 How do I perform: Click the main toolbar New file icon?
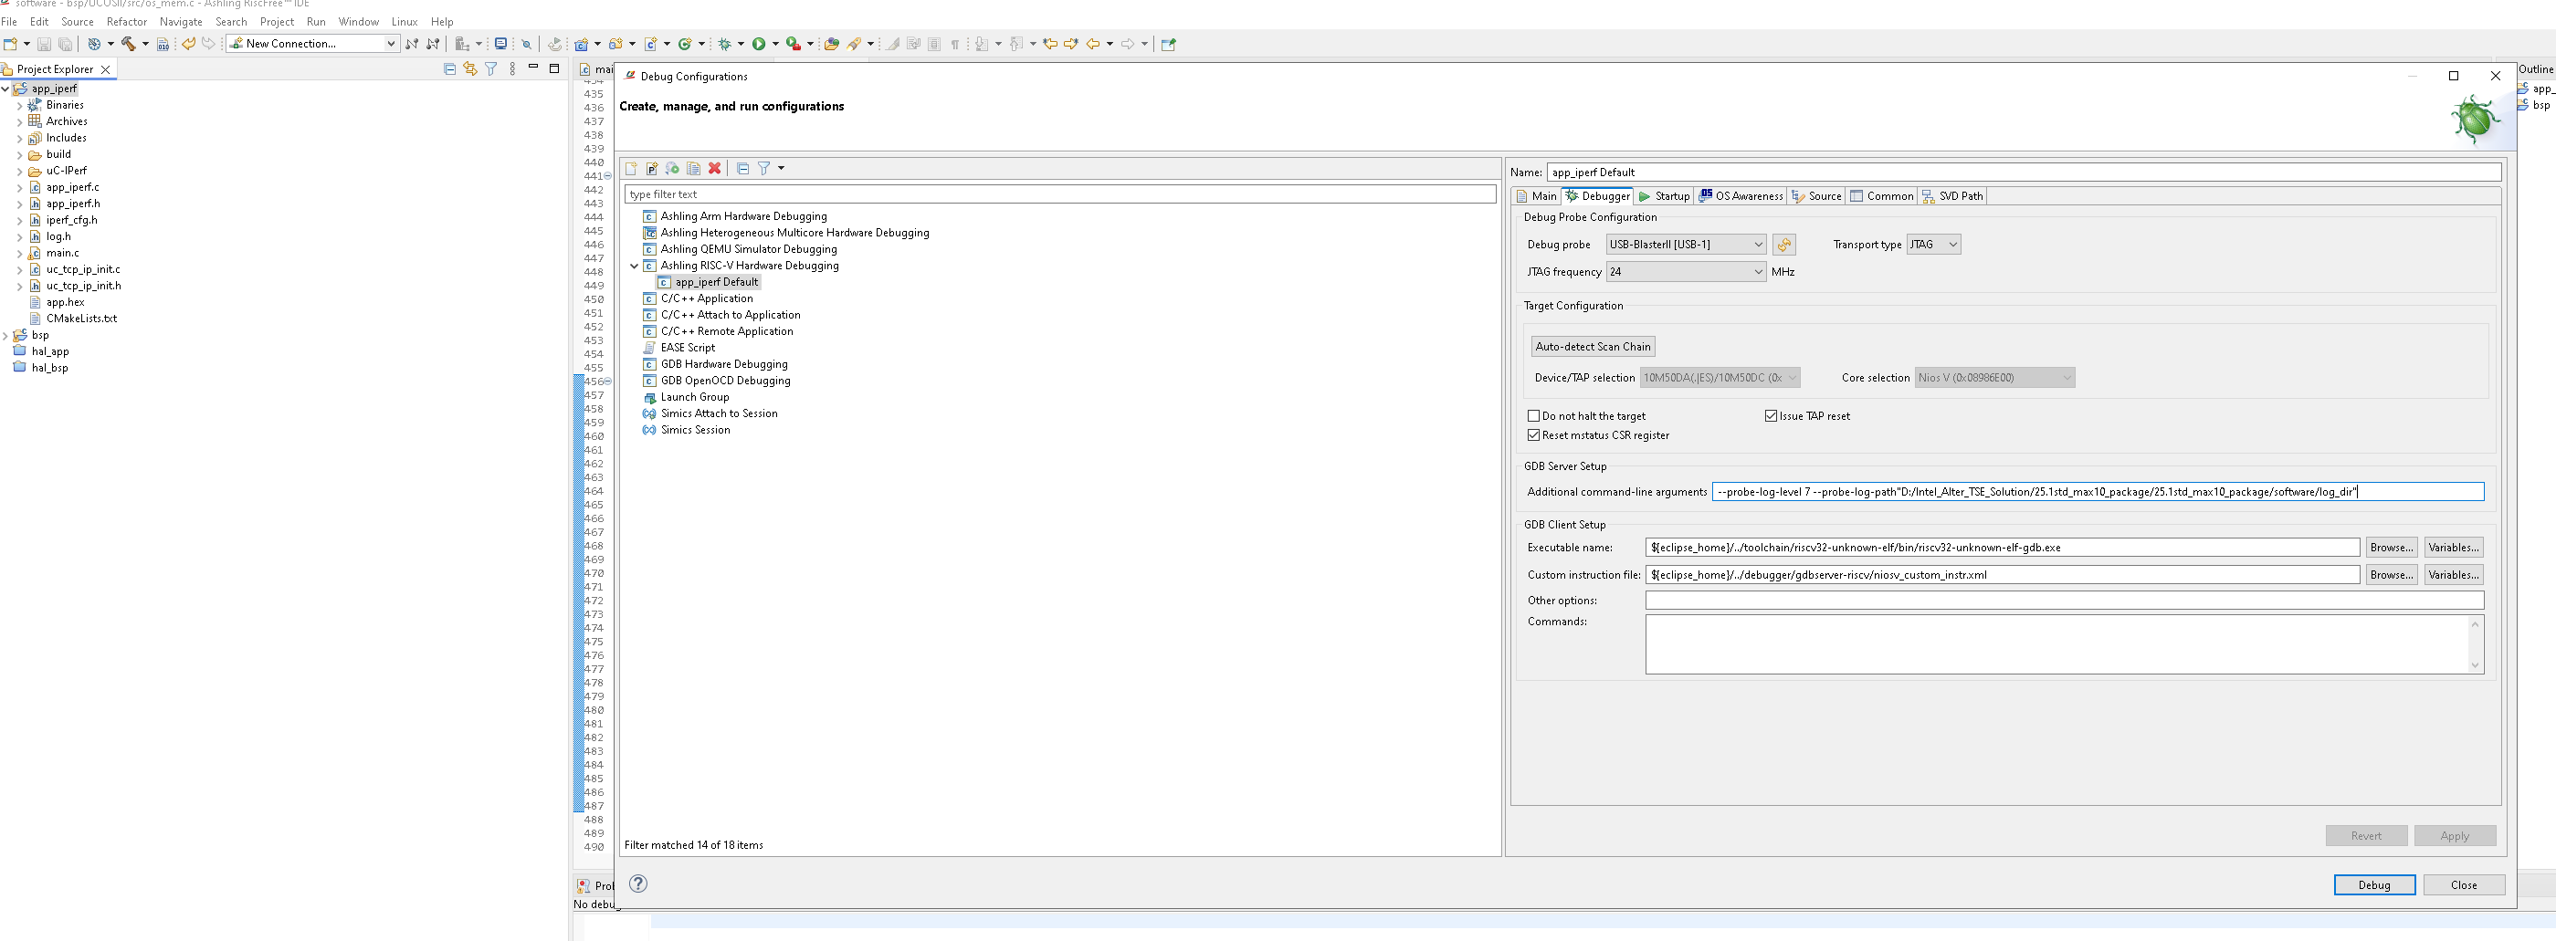pyautogui.click(x=10, y=44)
